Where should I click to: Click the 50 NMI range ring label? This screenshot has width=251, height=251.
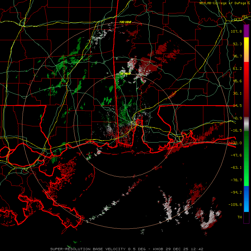click(x=125, y=74)
